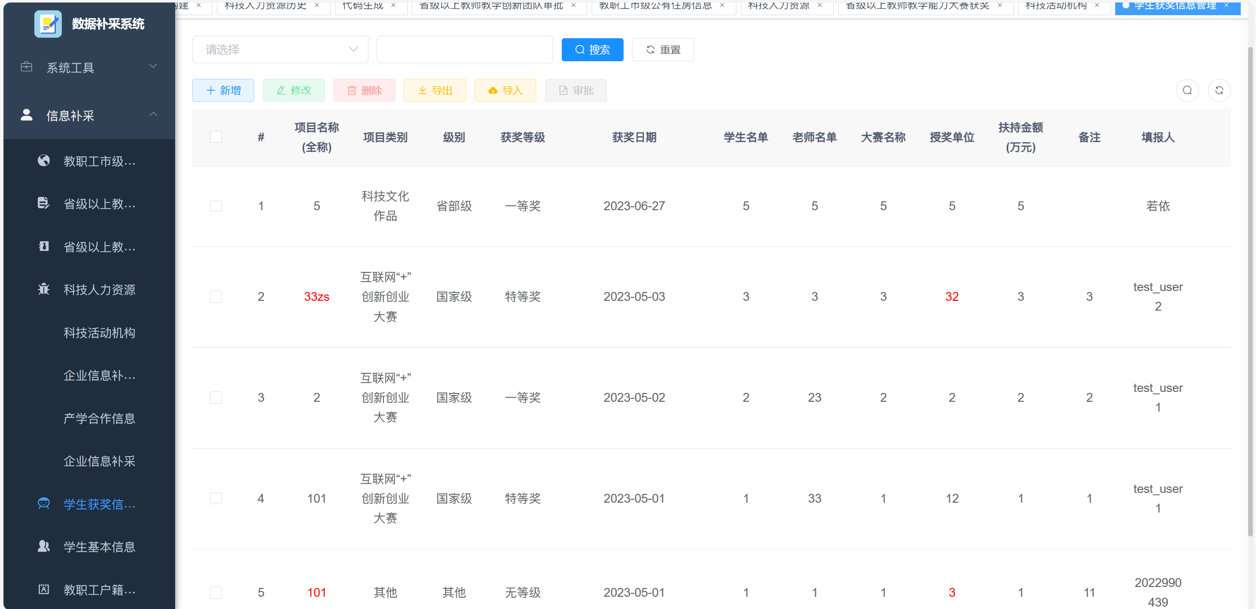Click the round search toggle icon

pos(1187,91)
